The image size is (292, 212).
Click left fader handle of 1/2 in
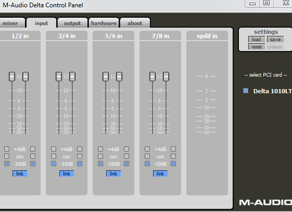[x=12, y=77]
